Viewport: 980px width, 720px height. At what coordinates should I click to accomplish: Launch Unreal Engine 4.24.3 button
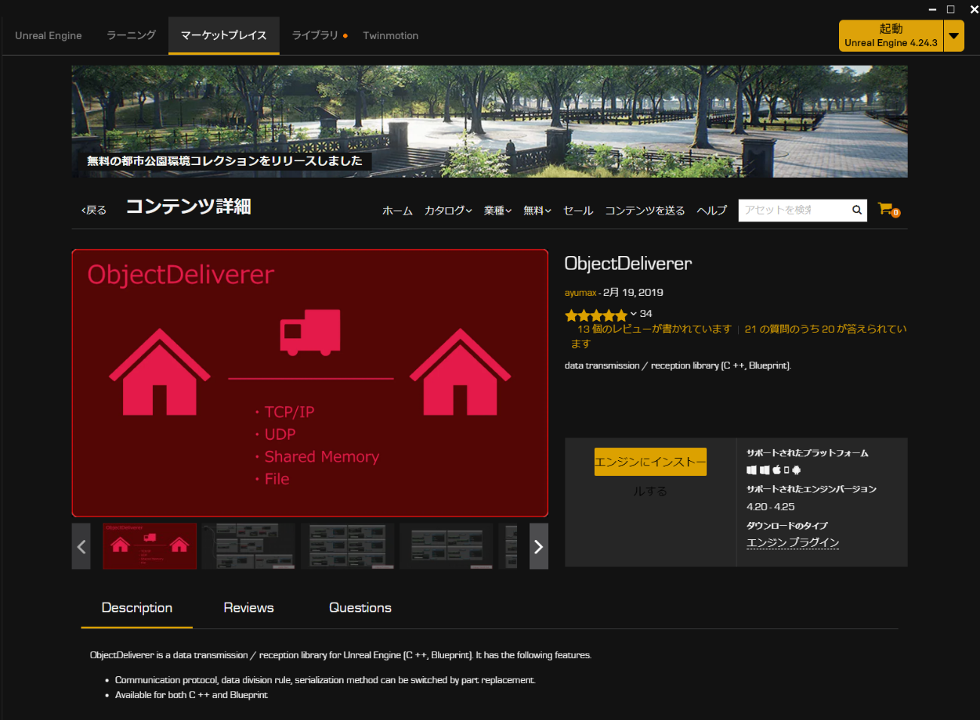click(x=891, y=35)
